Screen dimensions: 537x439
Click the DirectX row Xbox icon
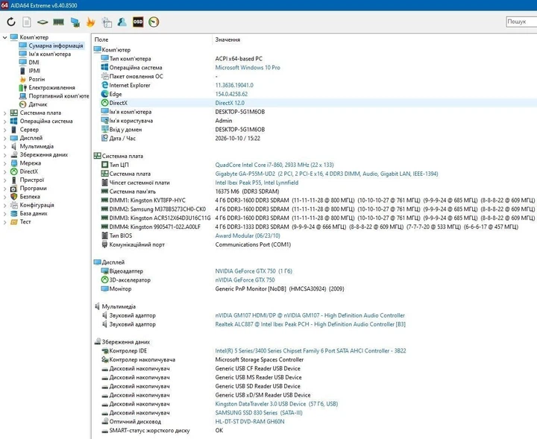(x=105, y=103)
